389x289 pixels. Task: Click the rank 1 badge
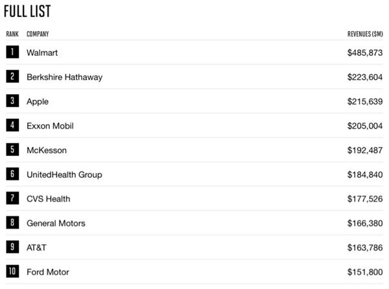click(12, 53)
